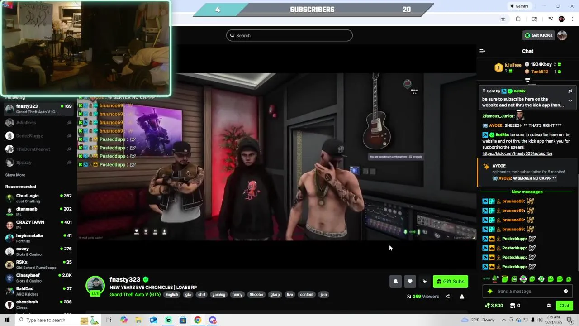Open AdinRoss in Following list
The image size is (579, 326).
pos(38,122)
